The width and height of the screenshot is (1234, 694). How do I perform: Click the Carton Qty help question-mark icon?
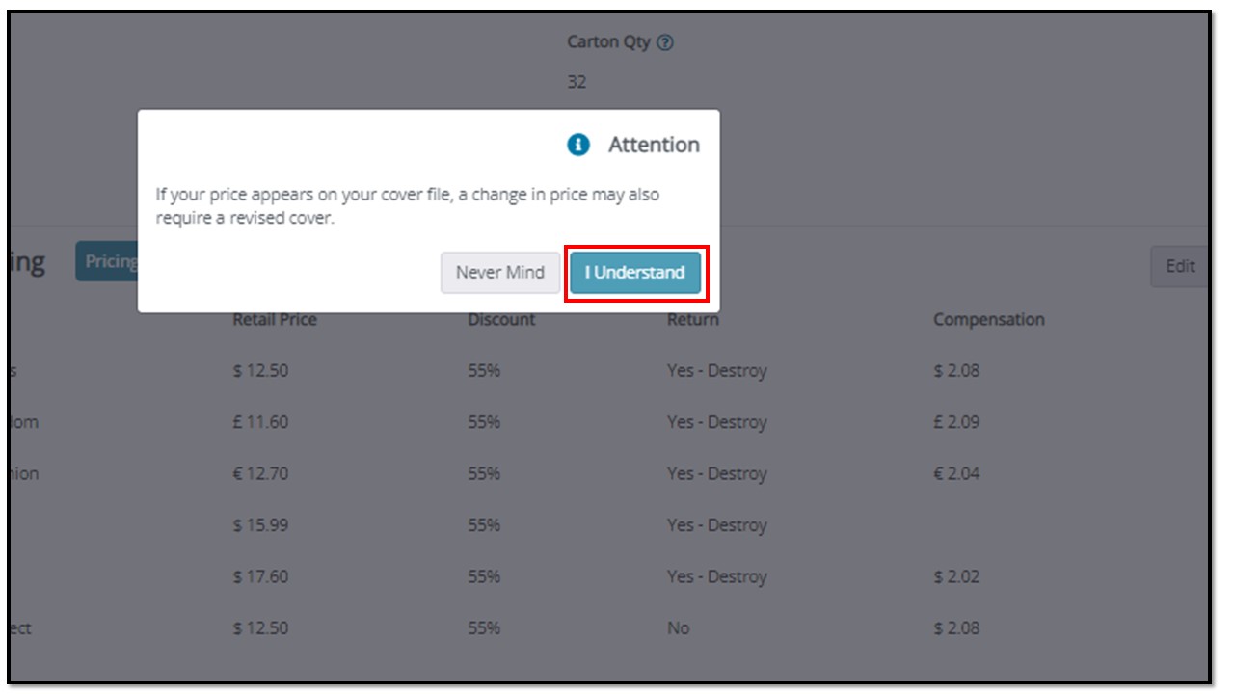coord(665,43)
